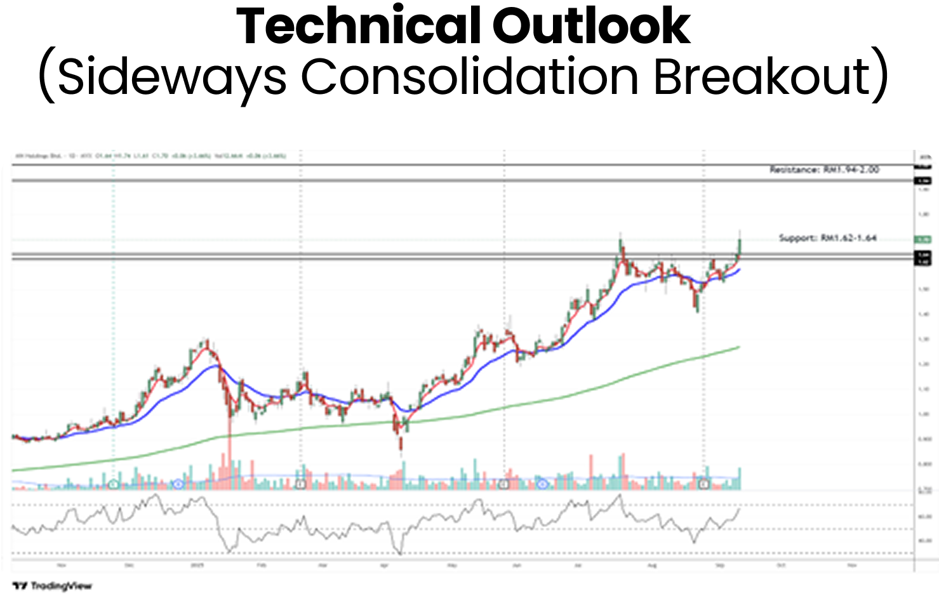Click the event marker in late November
The width and height of the screenshot is (939, 598).
click(113, 484)
